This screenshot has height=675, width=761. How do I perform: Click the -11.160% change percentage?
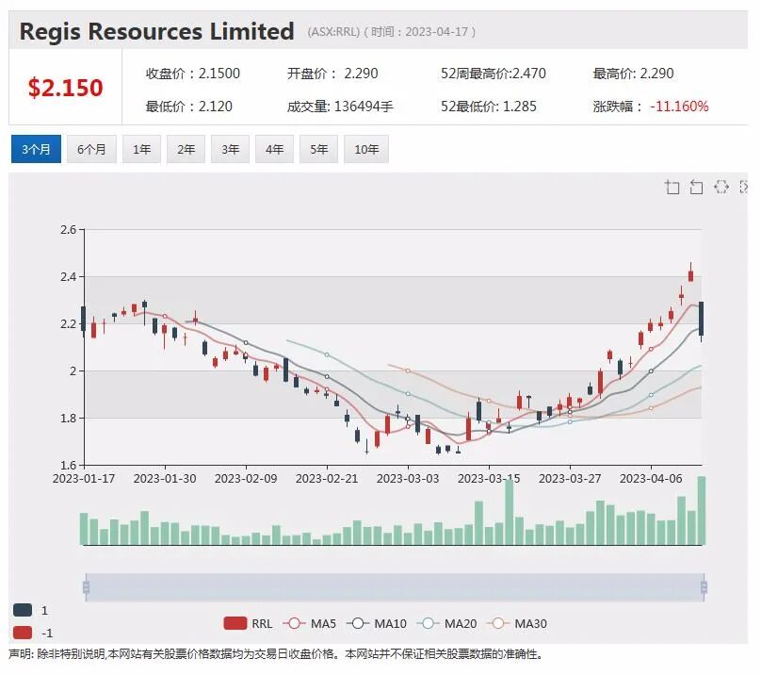tap(679, 106)
